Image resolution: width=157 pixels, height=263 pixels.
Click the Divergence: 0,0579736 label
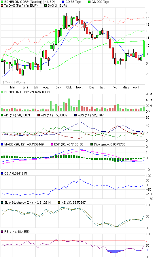click(109, 144)
